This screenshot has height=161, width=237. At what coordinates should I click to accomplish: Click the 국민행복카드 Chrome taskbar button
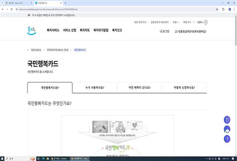click(x=80, y=158)
